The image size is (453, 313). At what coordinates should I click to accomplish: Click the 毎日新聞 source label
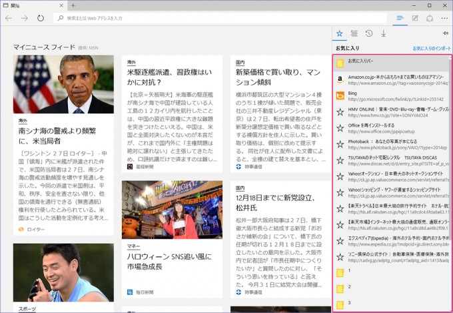pyautogui.click(x=145, y=292)
